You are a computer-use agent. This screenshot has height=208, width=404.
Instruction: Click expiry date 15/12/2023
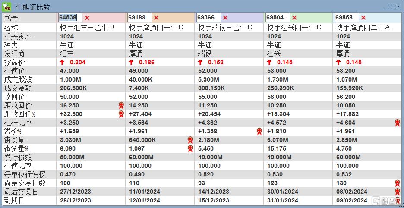[x=214, y=200]
